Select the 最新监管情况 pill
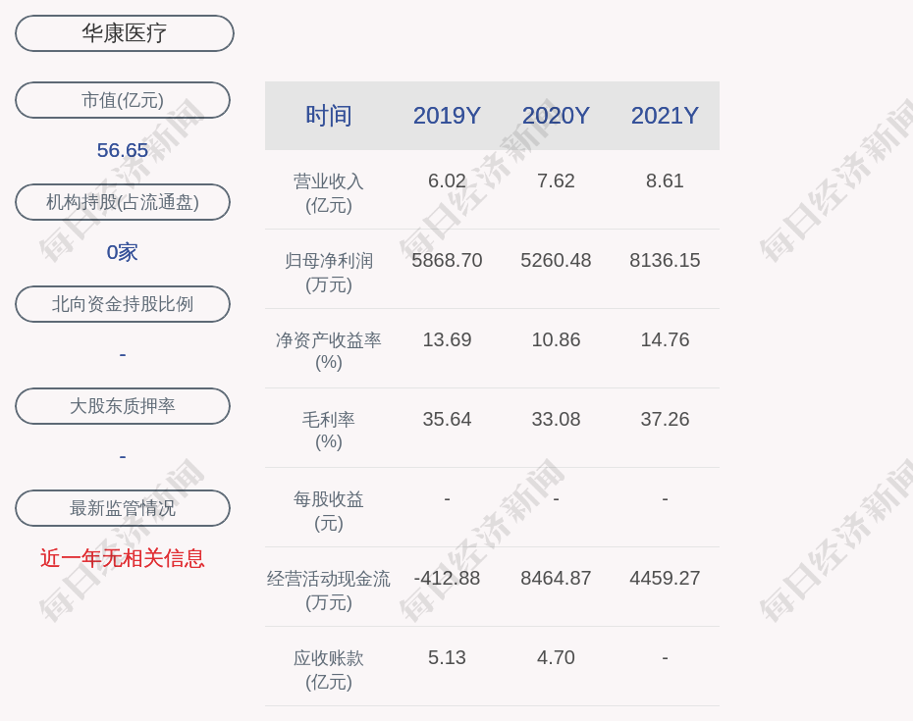Image resolution: width=913 pixels, height=721 pixels. click(123, 508)
